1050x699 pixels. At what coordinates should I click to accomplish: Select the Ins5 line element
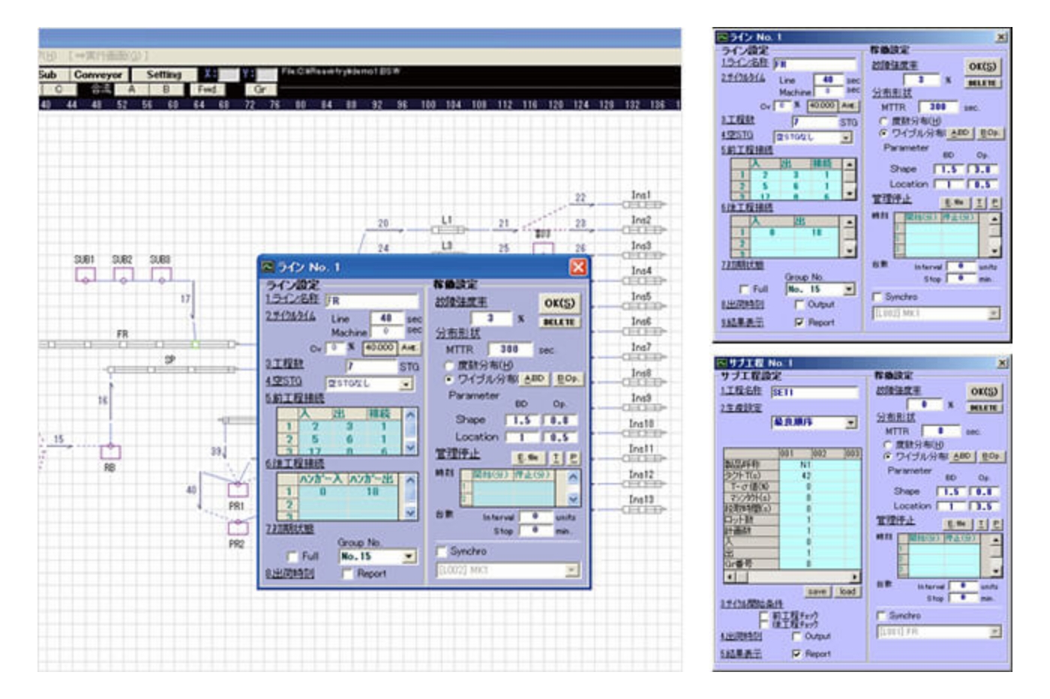(643, 306)
